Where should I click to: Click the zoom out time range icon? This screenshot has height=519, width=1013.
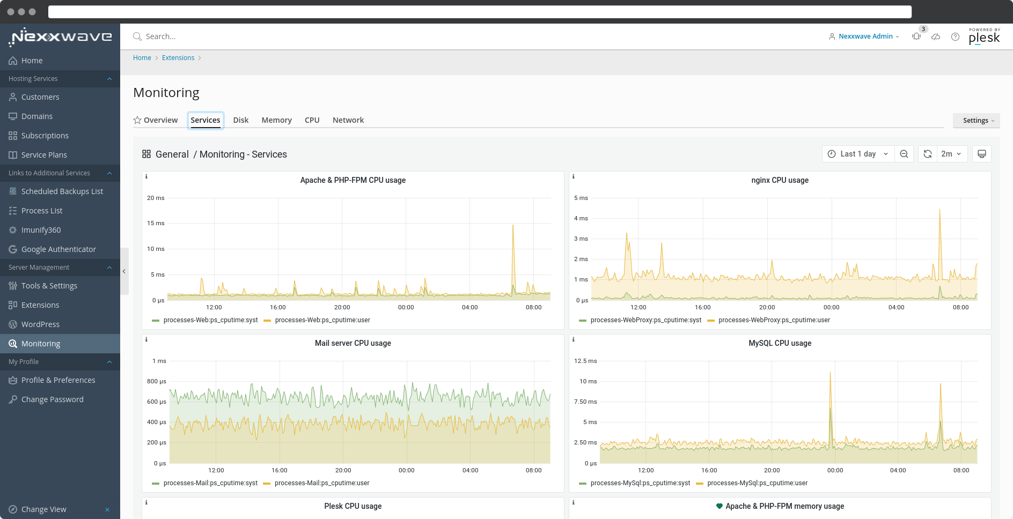click(904, 154)
